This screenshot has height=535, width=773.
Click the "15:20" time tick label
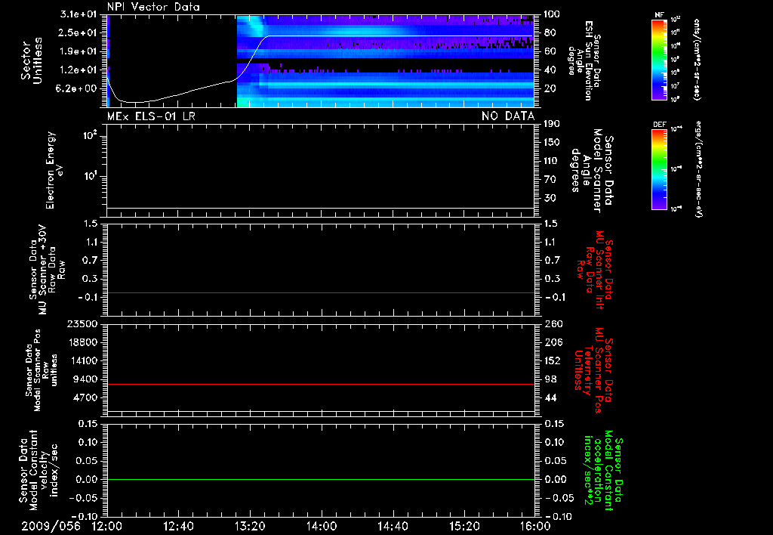[x=464, y=526]
